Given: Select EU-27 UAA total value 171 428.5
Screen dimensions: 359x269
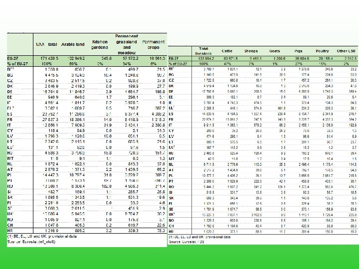Looking at the screenshot, I should (x=49, y=59).
